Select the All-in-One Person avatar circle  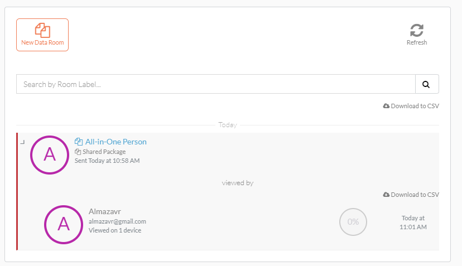[x=50, y=154]
